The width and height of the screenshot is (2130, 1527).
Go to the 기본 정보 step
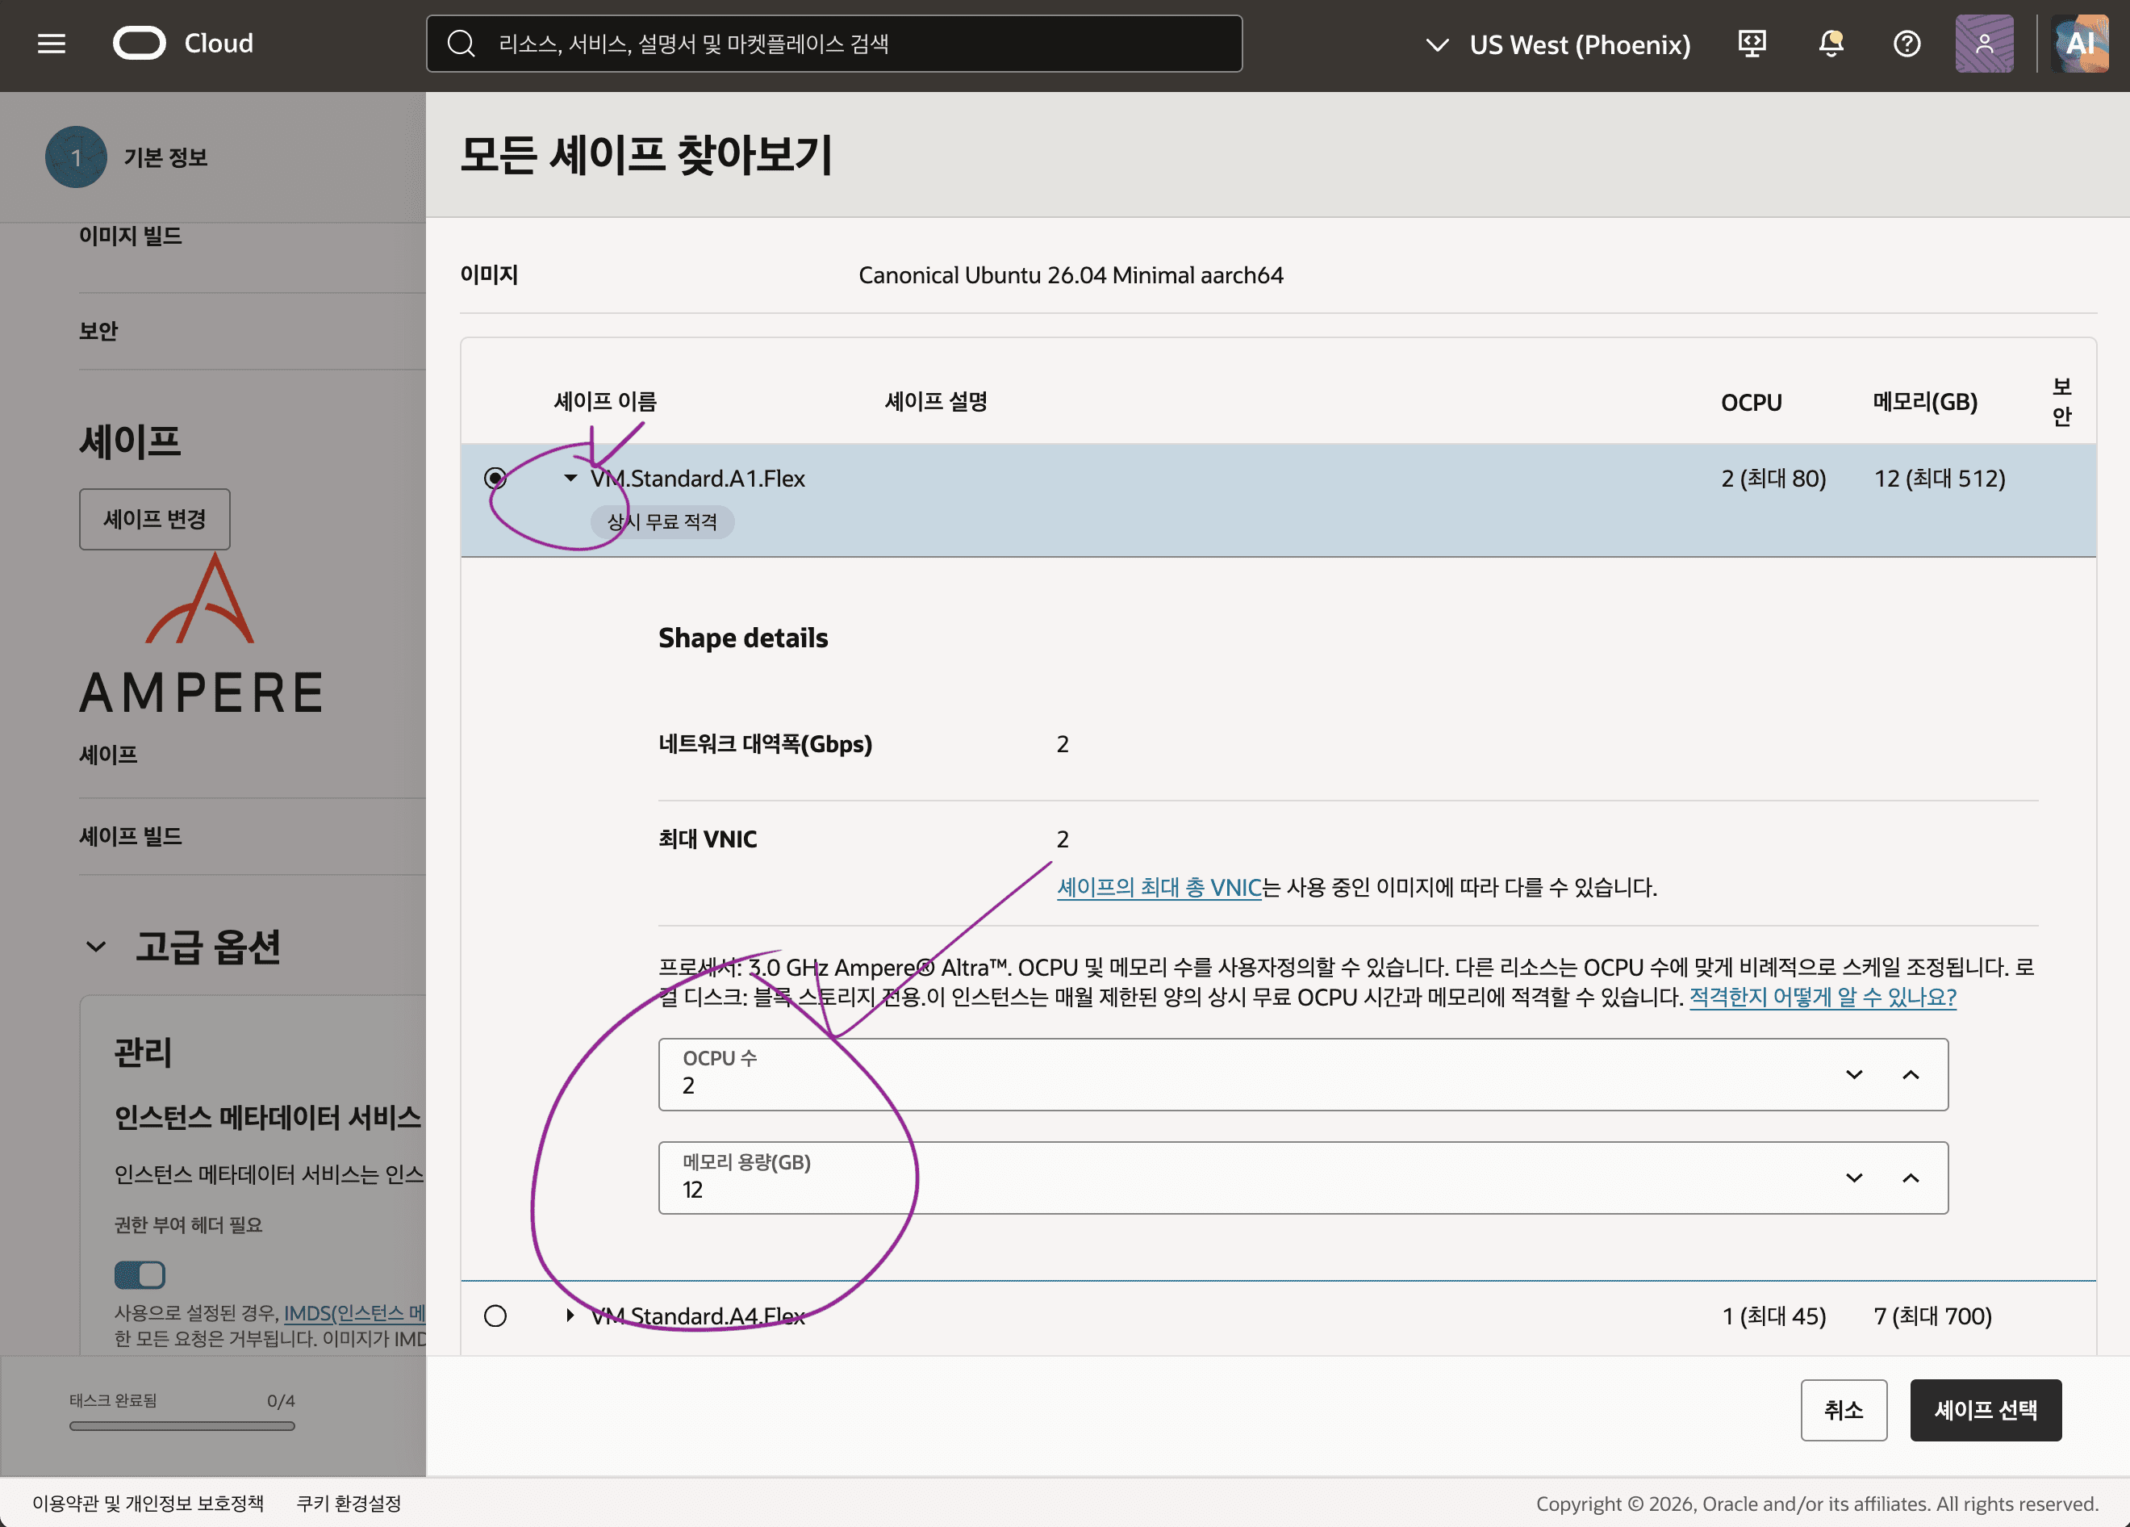[127, 157]
